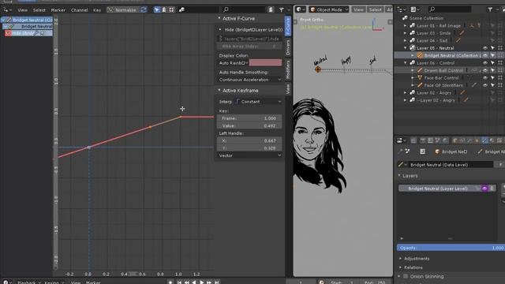Click the auto-normalize refresh icon
The image size is (505, 284).
144,10
